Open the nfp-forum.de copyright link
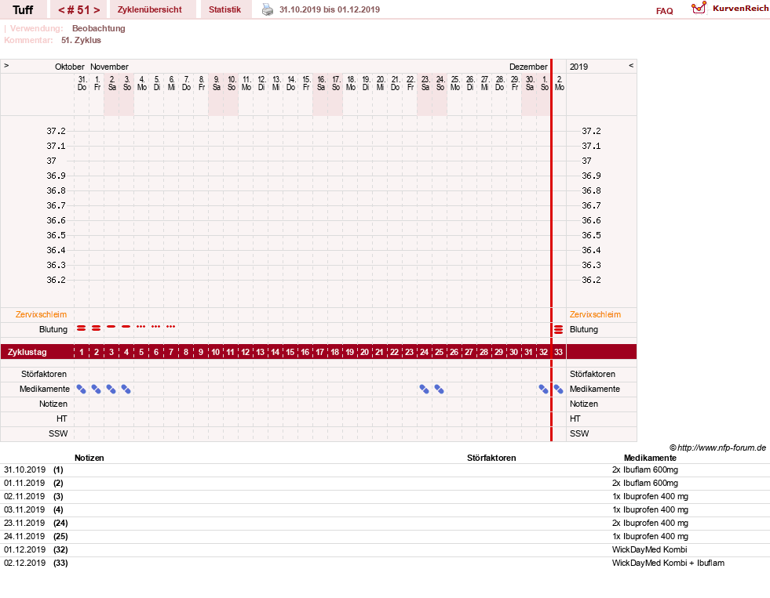 tap(718, 448)
